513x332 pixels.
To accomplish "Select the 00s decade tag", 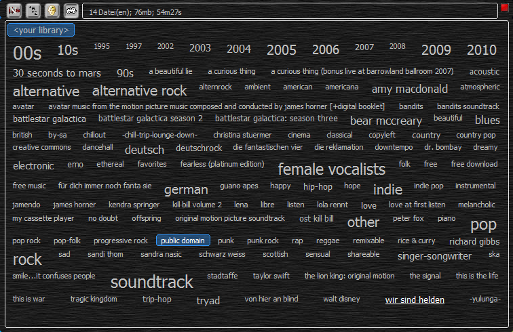I will (x=27, y=53).
